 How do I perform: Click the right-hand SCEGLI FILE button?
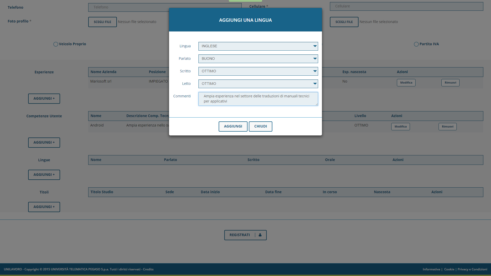pos(344,22)
